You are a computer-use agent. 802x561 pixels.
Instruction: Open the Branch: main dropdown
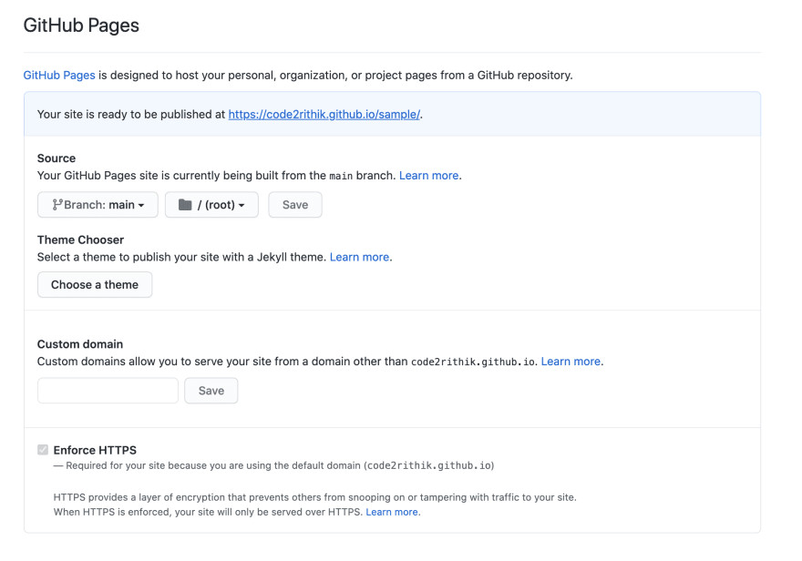(98, 205)
